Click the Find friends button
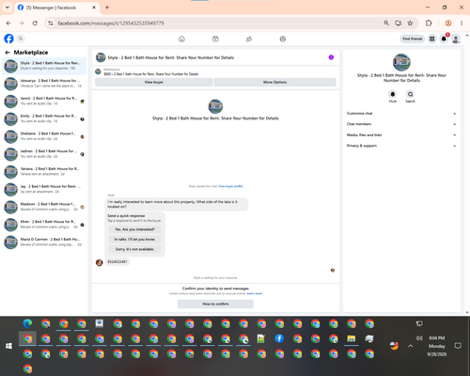Viewport: 470px width, 376px height. [413, 39]
